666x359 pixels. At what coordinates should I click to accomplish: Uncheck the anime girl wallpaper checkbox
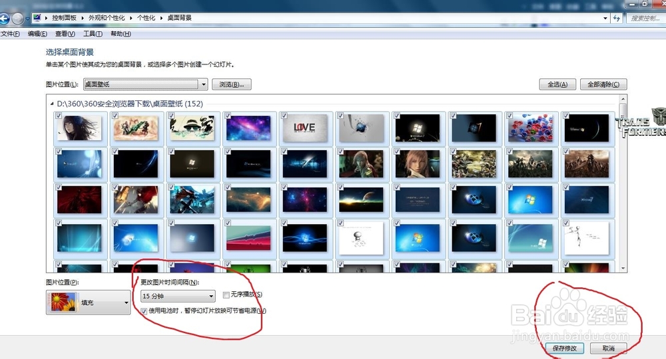tap(59, 115)
